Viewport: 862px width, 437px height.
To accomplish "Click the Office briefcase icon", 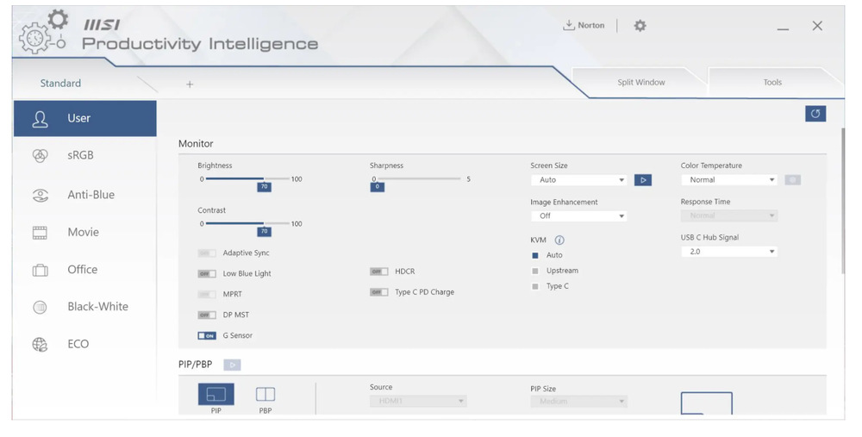I will tap(40, 270).
